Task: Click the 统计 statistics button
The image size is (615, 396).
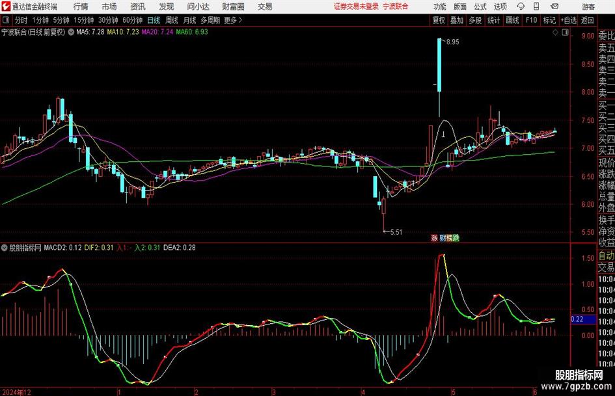Action: pyautogui.click(x=493, y=20)
